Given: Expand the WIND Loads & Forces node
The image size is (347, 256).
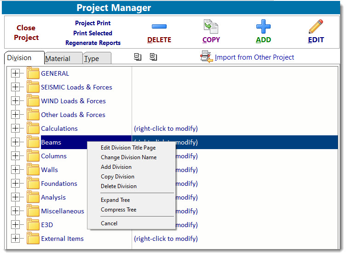Looking at the screenshot, I should 16,101.
